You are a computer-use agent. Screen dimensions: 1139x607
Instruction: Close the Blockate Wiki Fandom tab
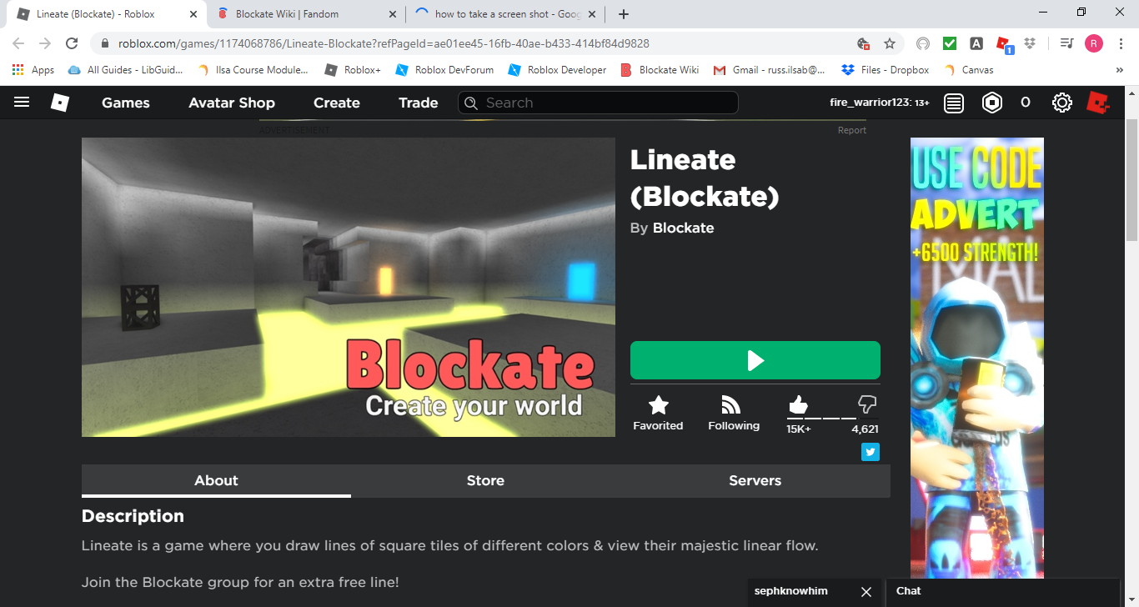[x=393, y=14]
